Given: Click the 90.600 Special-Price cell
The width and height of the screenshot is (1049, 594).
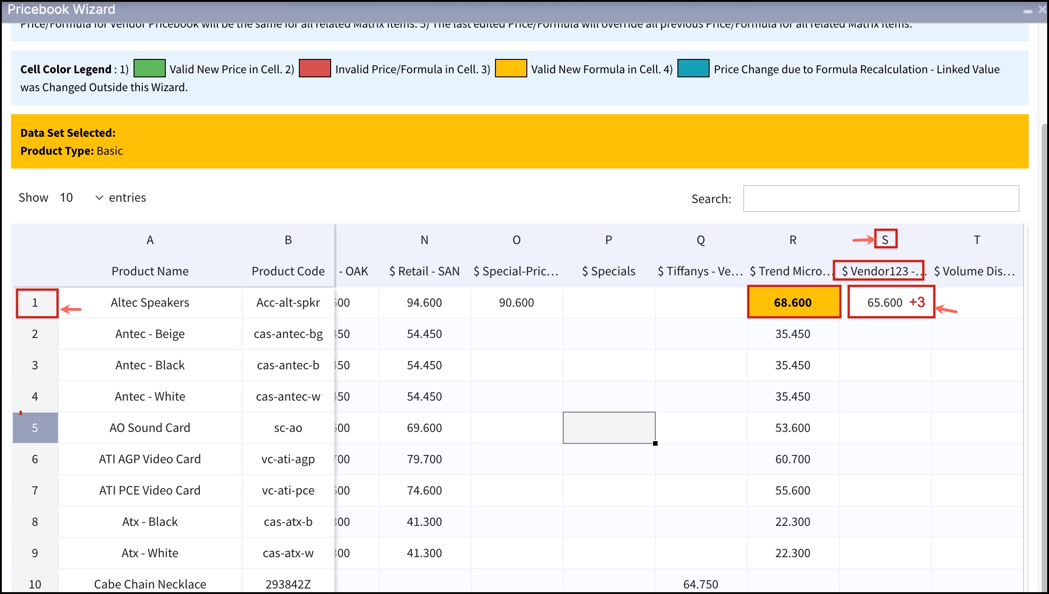Looking at the screenshot, I should [517, 303].
